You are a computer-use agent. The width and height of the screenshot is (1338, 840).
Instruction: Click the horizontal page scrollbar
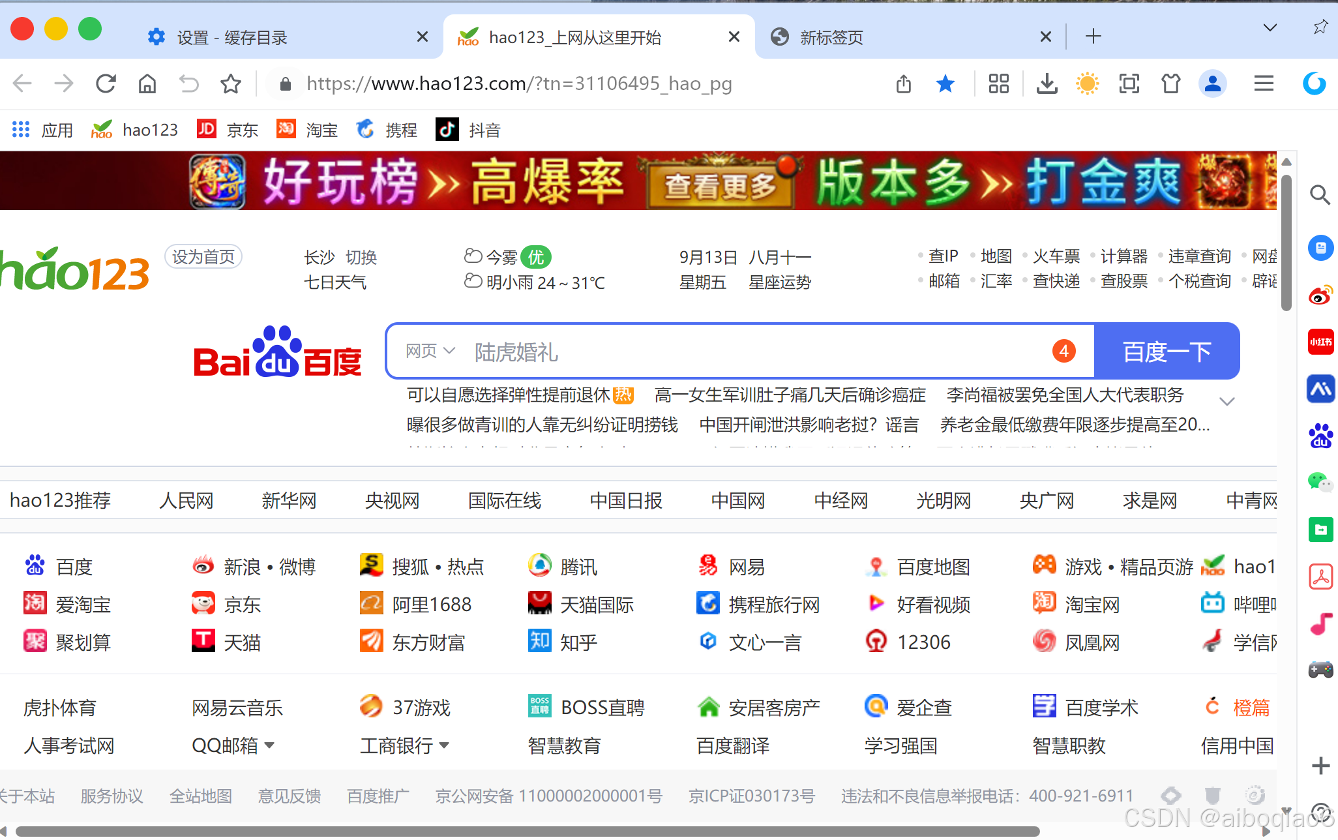527,831
